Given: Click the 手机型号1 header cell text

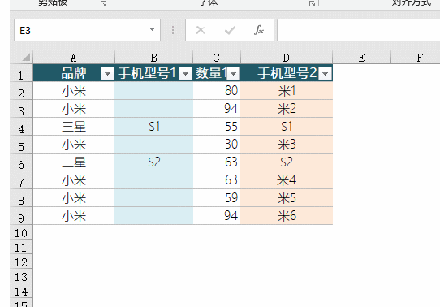Looking at the screenshot, I should [147, 73].
